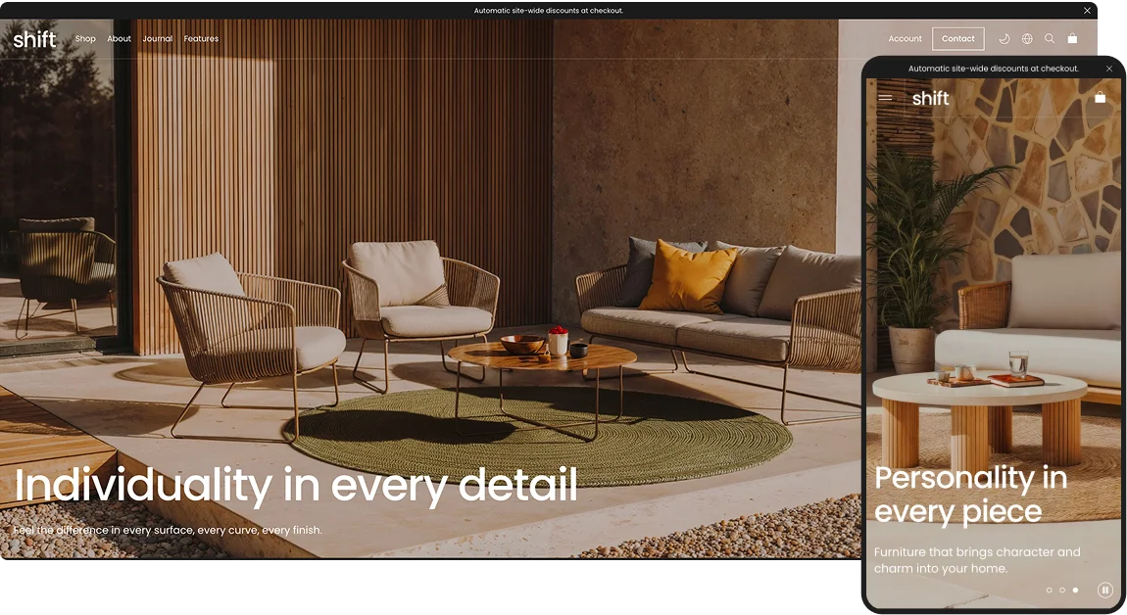The height and width of the screenshot is (615, 1127).
Task: Toggle dark mode with the moon icon
Action: point(1004,39)
